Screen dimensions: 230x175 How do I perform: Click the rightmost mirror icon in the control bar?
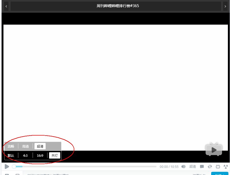[x=226, y=167]
